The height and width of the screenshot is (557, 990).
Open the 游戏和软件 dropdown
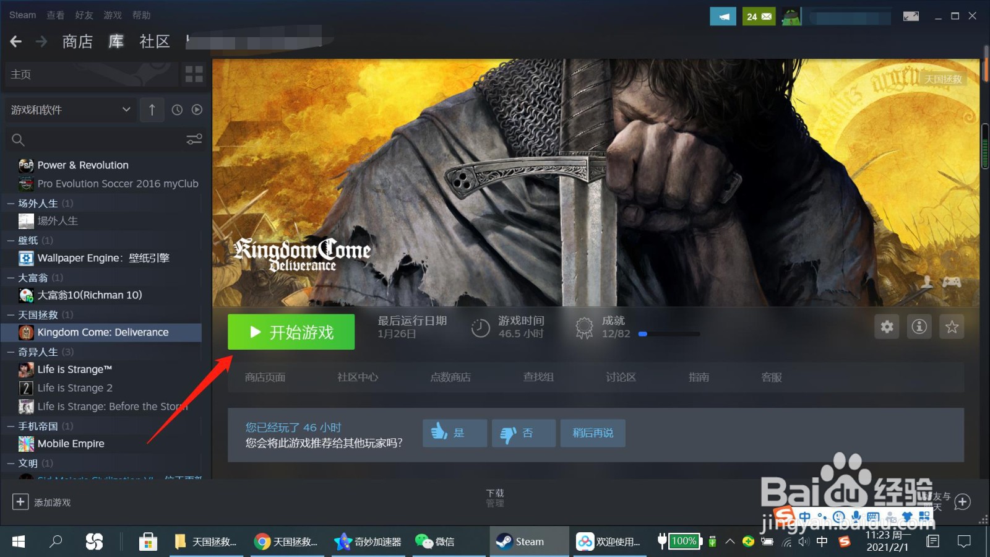pos(70,110)
